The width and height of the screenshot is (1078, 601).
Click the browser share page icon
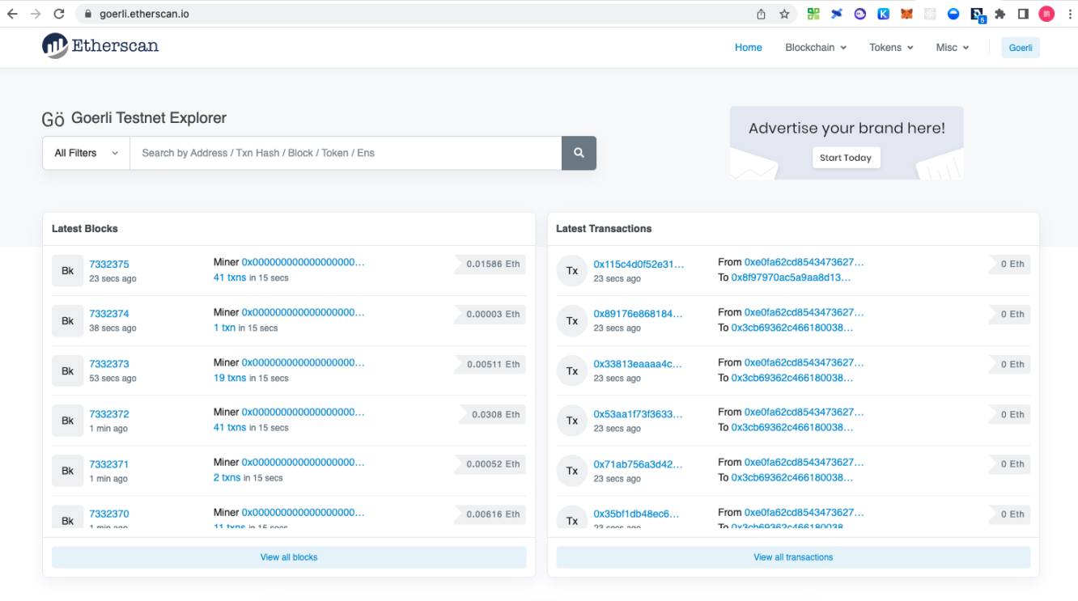click(x=761, y=14)
